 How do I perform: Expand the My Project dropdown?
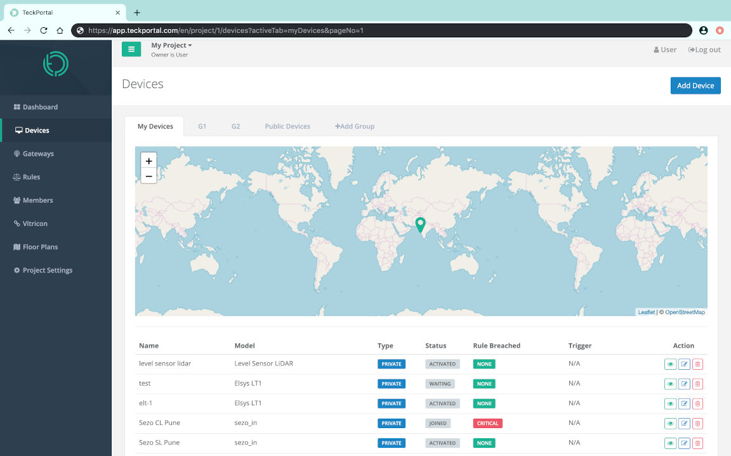point(171,45)
